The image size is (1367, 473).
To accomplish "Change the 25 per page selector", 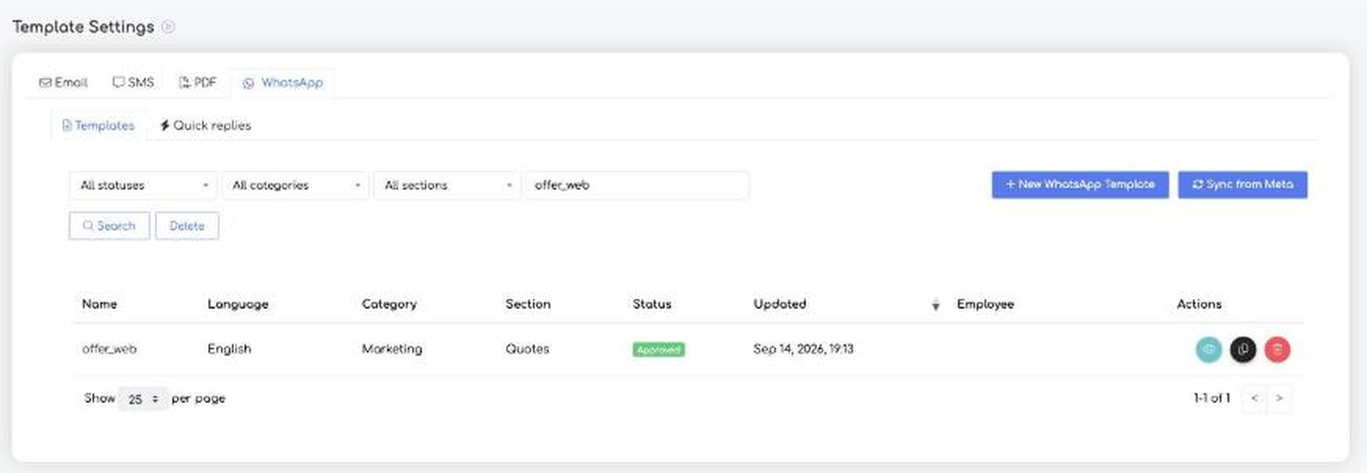I will pyautogui.click(x=143, y=399).
